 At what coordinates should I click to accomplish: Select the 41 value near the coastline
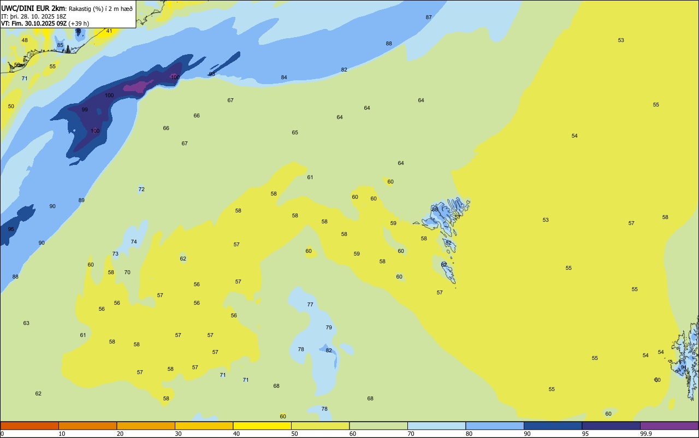click(109, 31)
